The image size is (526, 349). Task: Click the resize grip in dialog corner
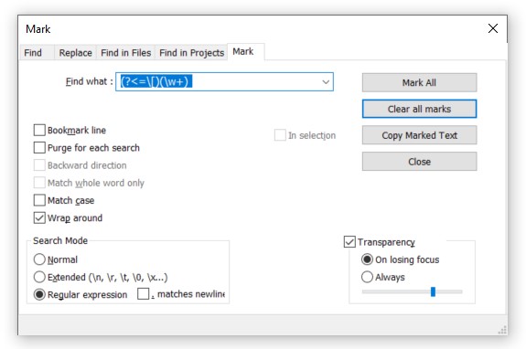tap(502, 330)
